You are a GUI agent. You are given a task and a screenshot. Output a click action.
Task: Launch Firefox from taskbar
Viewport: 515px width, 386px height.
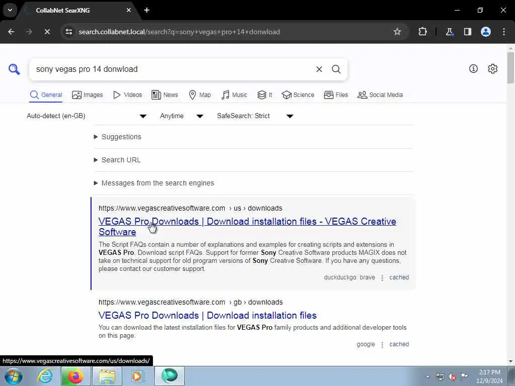[x=75, y=376]
